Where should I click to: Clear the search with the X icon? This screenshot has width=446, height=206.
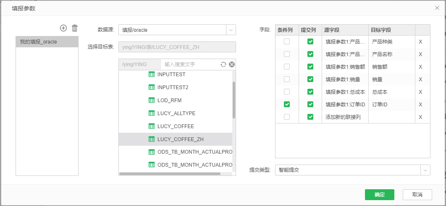click(231, 64)
